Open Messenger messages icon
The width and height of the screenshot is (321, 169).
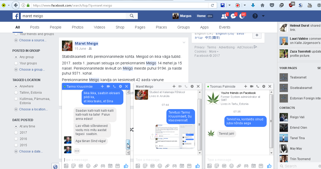[233, 16]
